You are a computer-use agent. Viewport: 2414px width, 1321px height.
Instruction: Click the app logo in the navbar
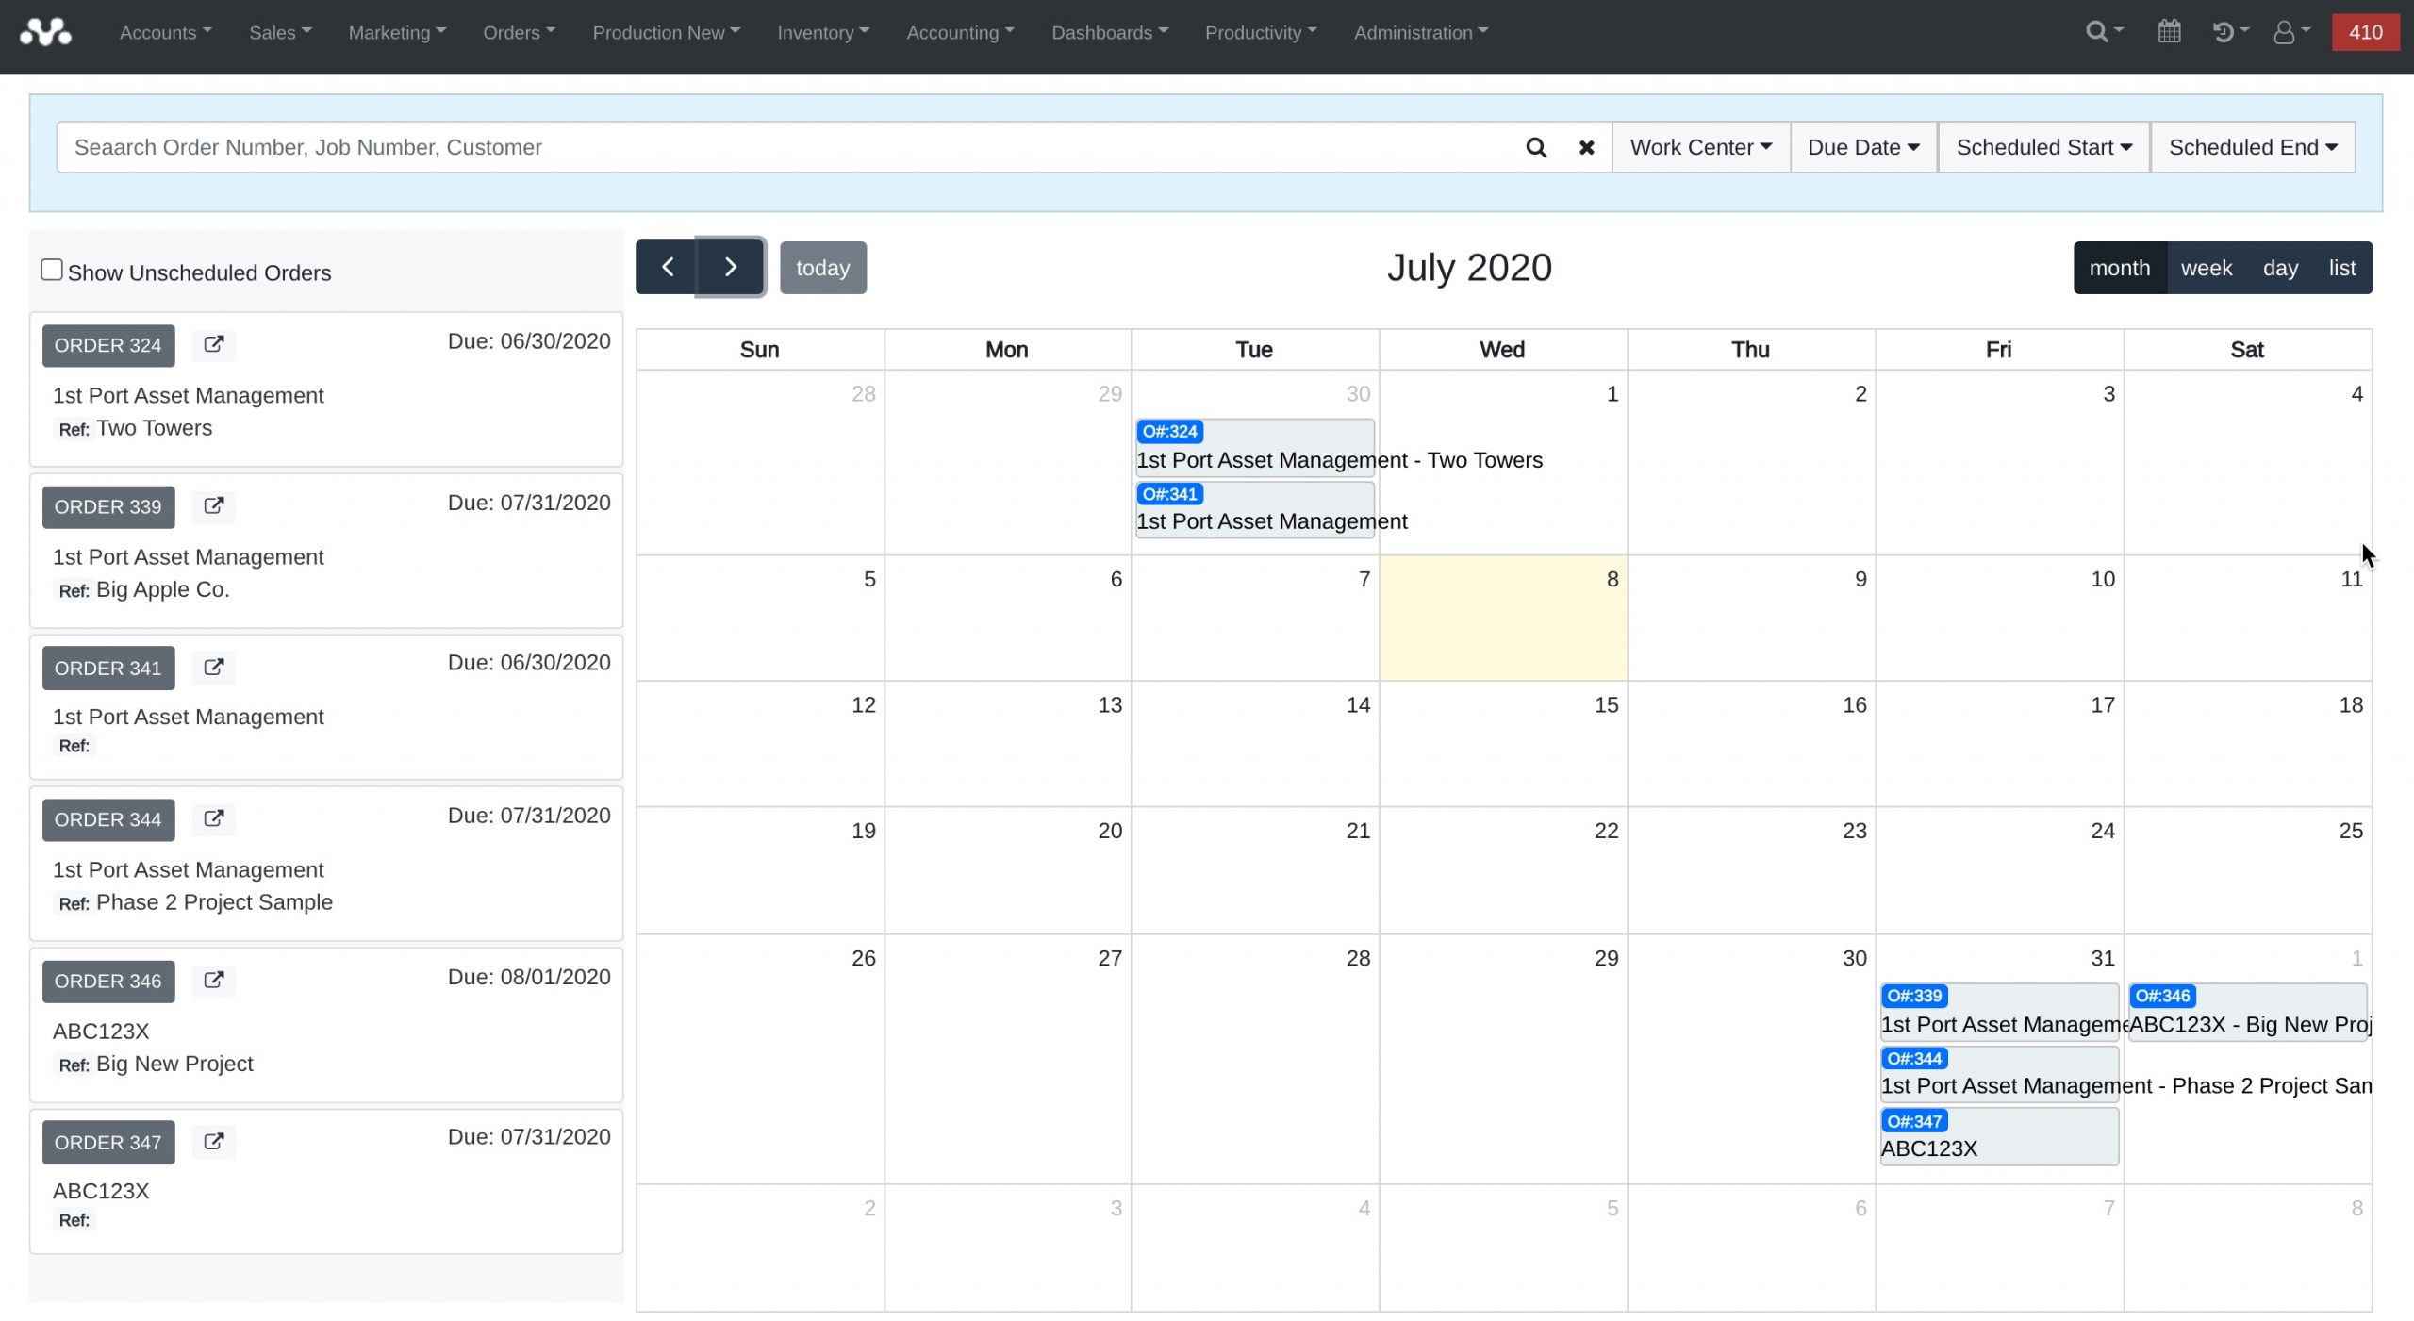[45, 32]
